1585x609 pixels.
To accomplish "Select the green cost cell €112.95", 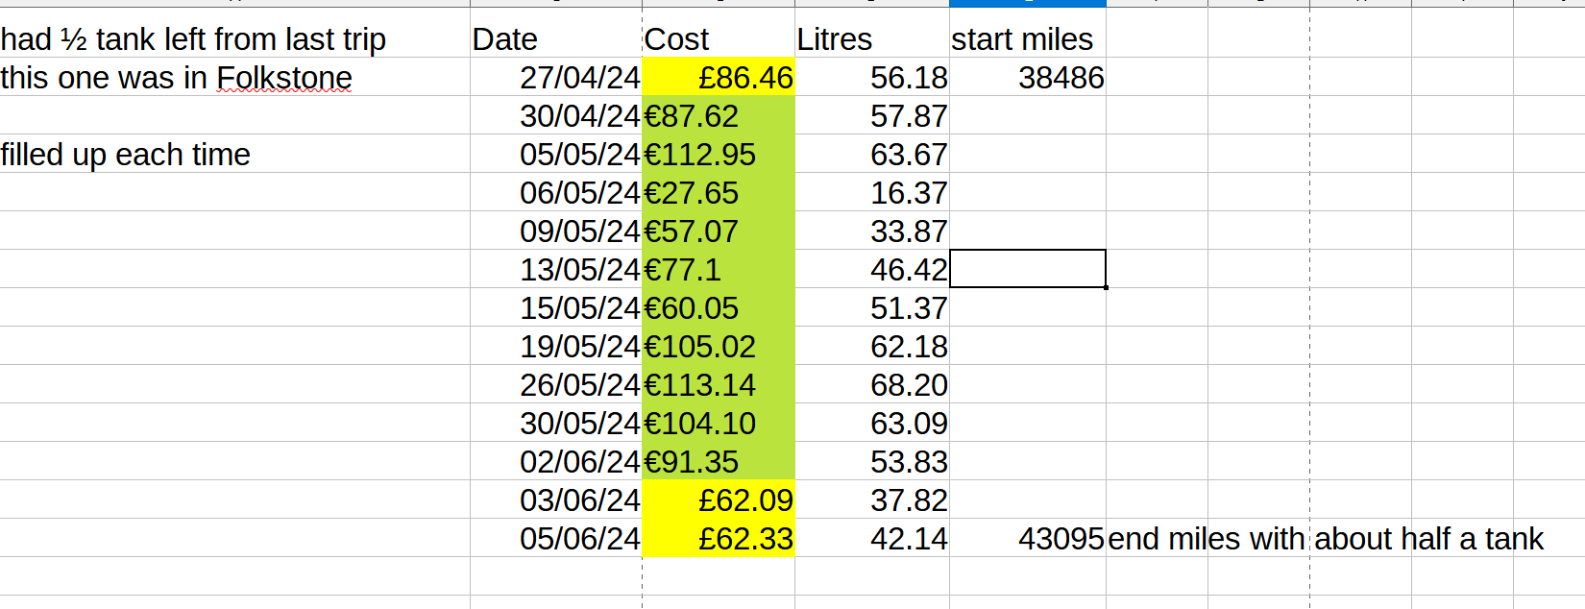I will coord(700,155).
